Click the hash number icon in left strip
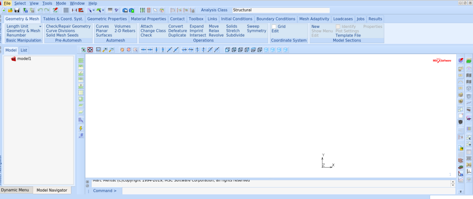The image size is (473, 199). point(81,135)
